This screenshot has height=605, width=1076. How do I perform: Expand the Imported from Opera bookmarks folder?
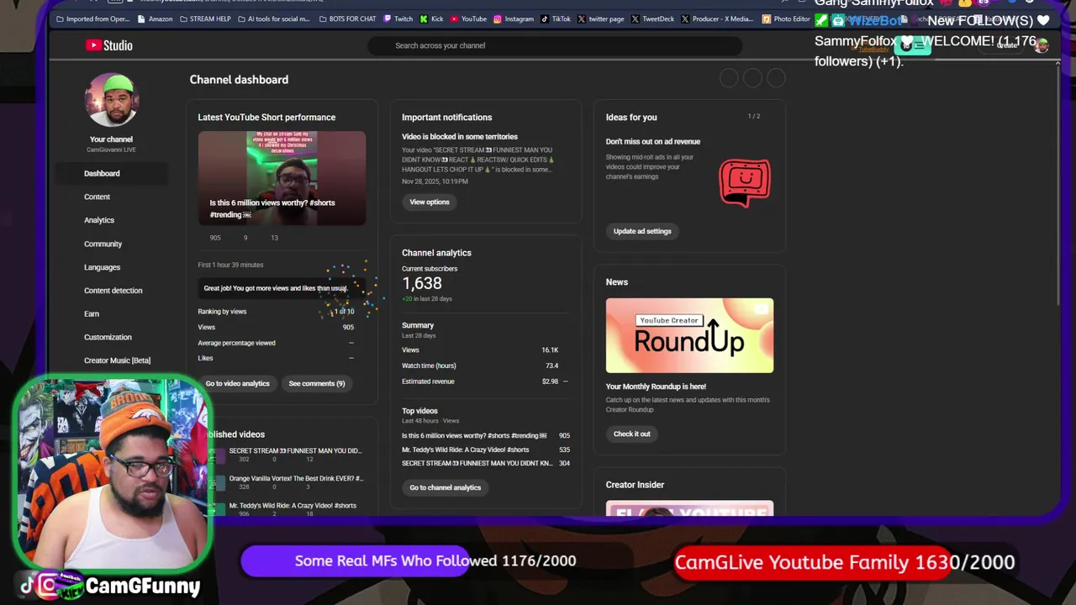coord(92,18)
